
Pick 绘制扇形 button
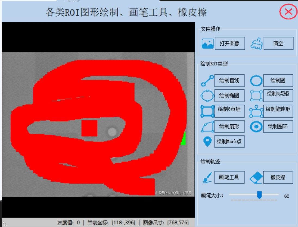[229, 127]
